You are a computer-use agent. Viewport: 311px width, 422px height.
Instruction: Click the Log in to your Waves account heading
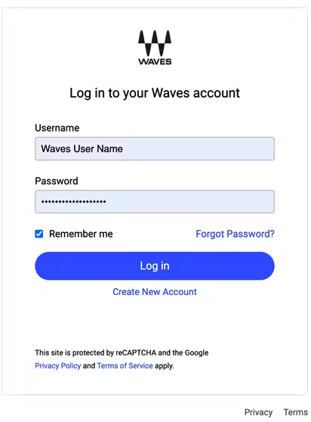point(155,93)
